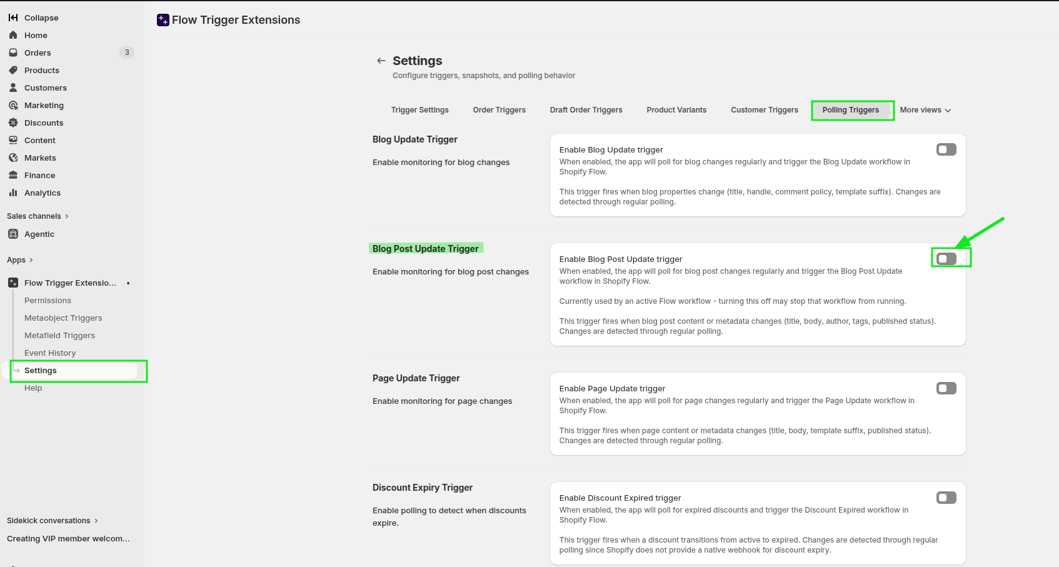
Task: Switch to the Product Variants tab
Action: click(x=676, y=110)
